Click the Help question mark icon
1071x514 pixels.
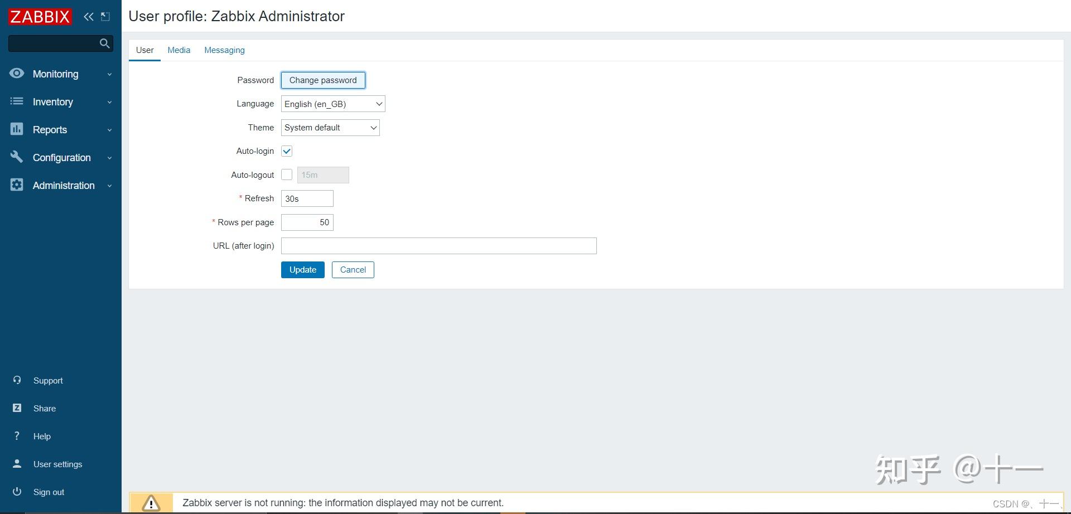click(x=17, y=436)
